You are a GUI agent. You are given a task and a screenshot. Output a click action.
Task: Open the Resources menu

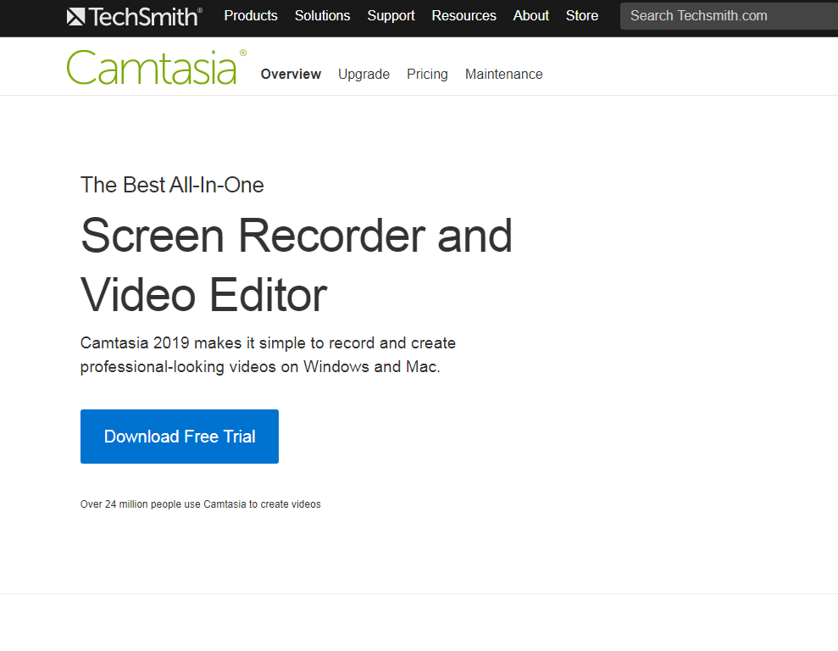pyautogui.click(x=463, y=16)
